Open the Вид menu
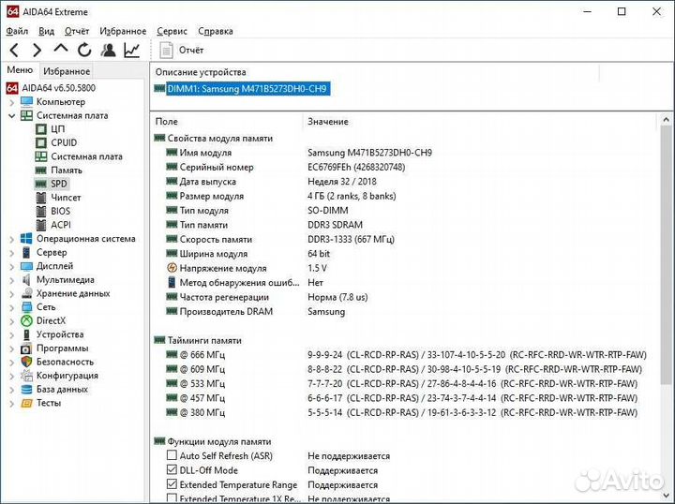Screen dimensions: 675x504 (47, 31)
